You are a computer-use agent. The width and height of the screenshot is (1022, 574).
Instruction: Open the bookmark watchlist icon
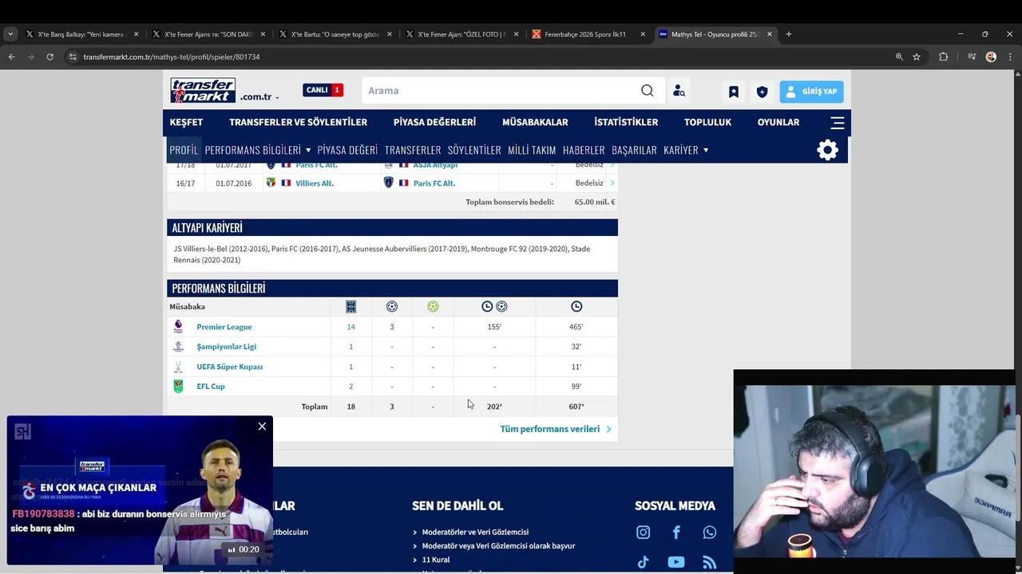click(733, 92)
